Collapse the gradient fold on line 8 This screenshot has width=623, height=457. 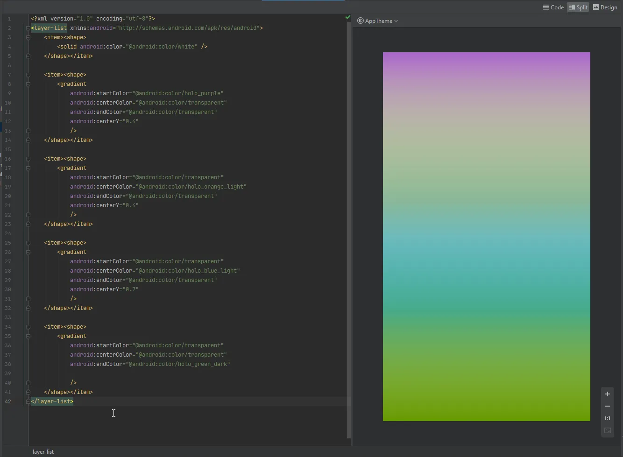click(x=28, y=84)
